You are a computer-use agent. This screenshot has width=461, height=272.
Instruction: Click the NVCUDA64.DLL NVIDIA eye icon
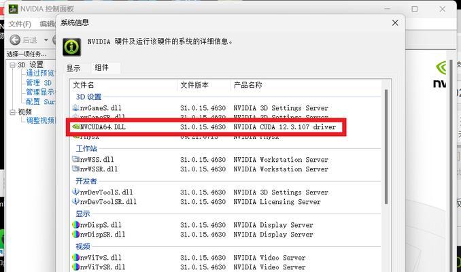click(x=76, y=126)
